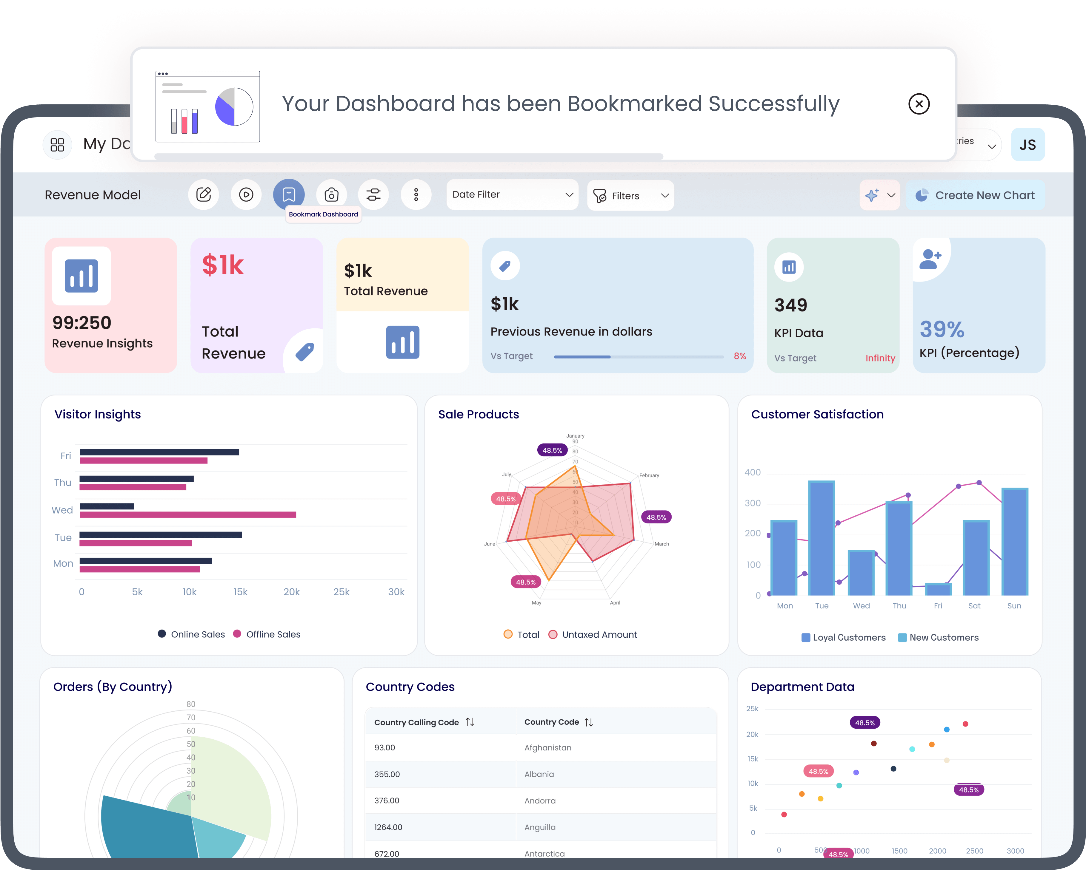Sort by Country Calling Code column
Screen dimensions: 1086x870
coord(470,722)
